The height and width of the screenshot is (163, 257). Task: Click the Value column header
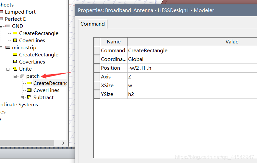pyautogui.click(x=192, y=42)
